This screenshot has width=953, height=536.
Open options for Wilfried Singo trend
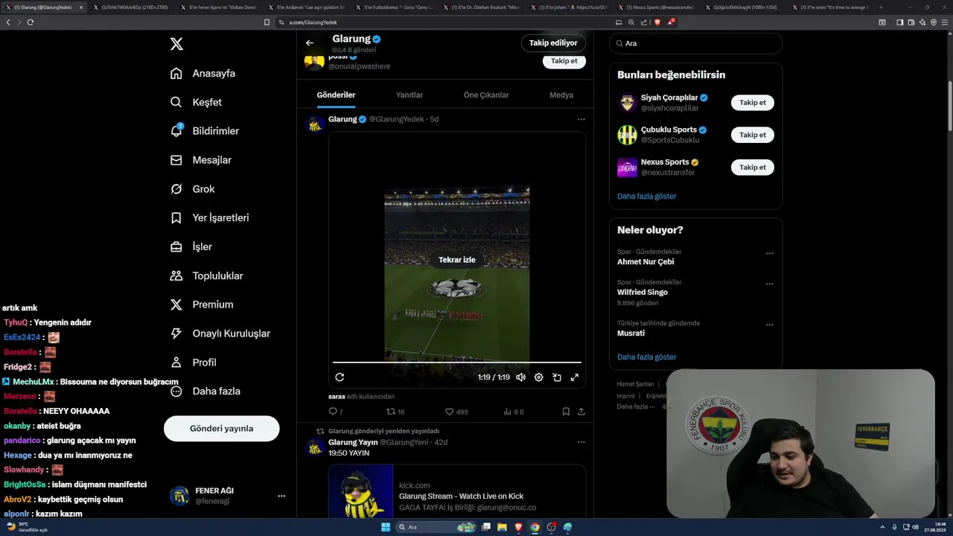coord(769,284)
